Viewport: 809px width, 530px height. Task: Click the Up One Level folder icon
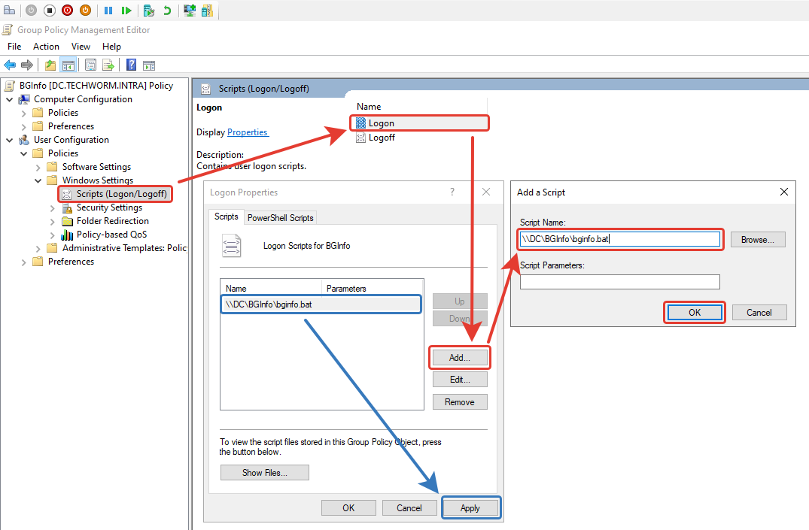point(50,65)
